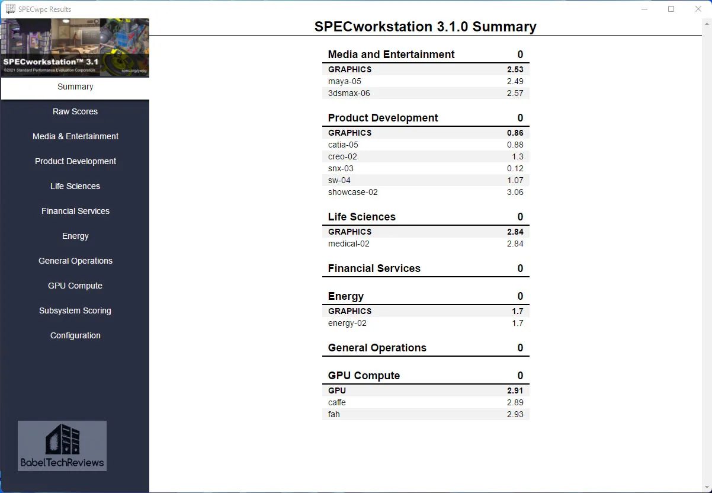Click the Energy summary heading
The width and height of the screenshot is (712, 493).
tap(345, 296)
